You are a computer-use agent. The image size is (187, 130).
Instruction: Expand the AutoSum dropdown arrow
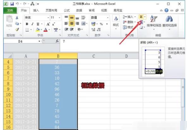[145, 17]
